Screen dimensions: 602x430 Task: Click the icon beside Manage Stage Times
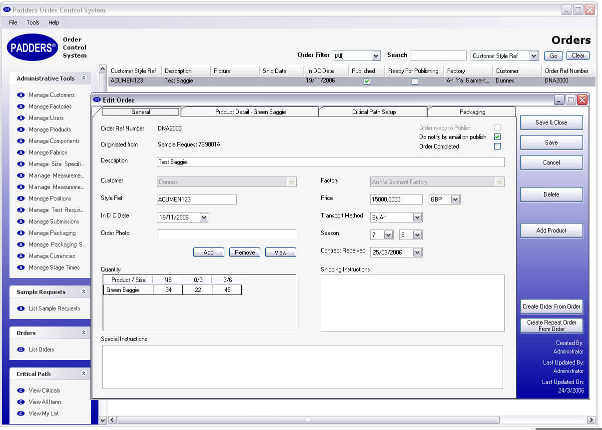point(21,267)
